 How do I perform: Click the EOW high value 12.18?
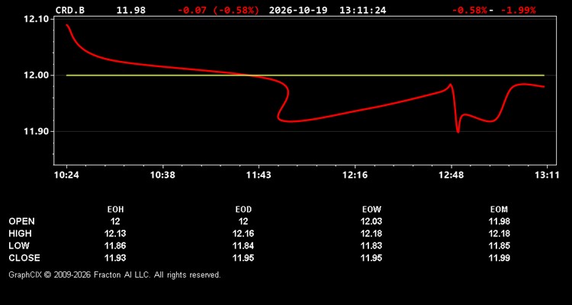click(371, 233)
